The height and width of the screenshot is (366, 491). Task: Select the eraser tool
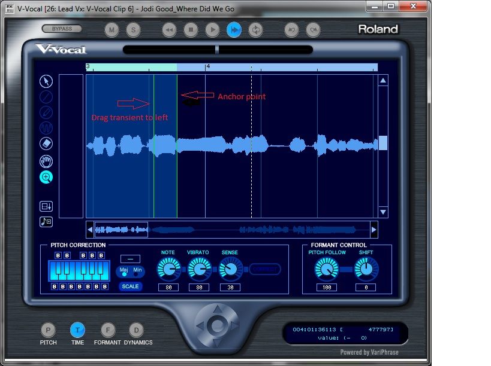46,144
